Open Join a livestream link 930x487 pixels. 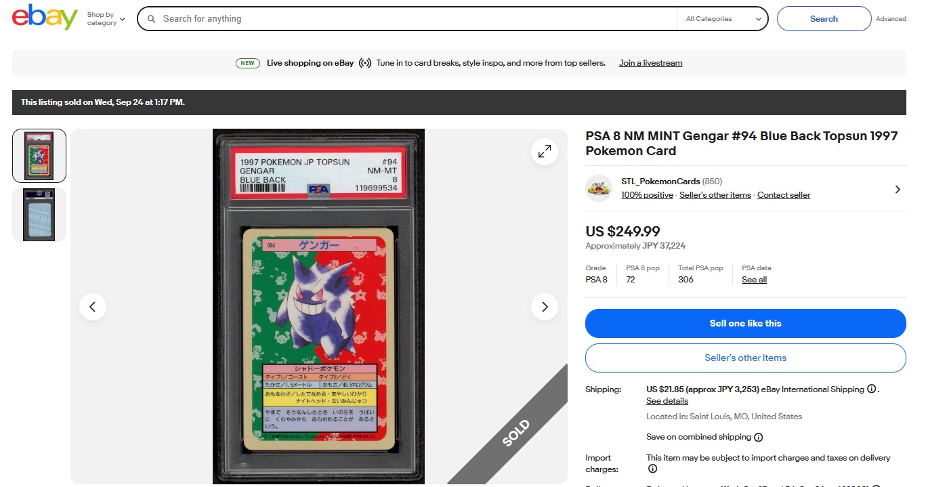[x=650, y=63]
